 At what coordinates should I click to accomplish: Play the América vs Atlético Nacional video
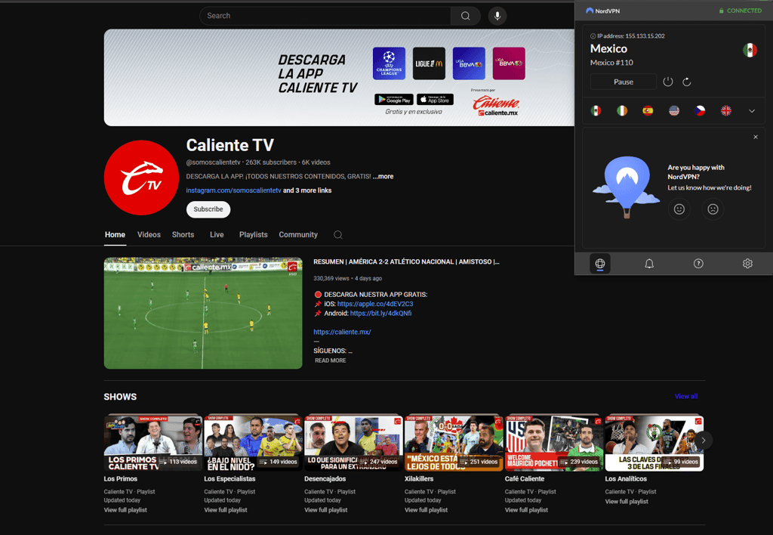coord(203,313)
